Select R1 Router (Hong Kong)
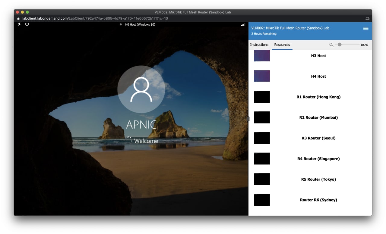The width and height of the screenshot is (386, 234). [318, 97]
